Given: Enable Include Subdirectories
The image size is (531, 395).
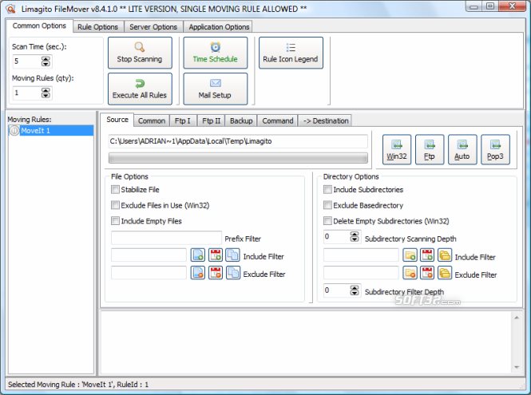Looking at the screenshot, I should tap(327, 190).
